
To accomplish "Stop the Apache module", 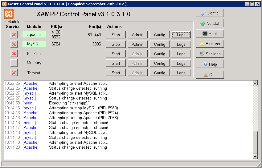I will pos(116,35).
